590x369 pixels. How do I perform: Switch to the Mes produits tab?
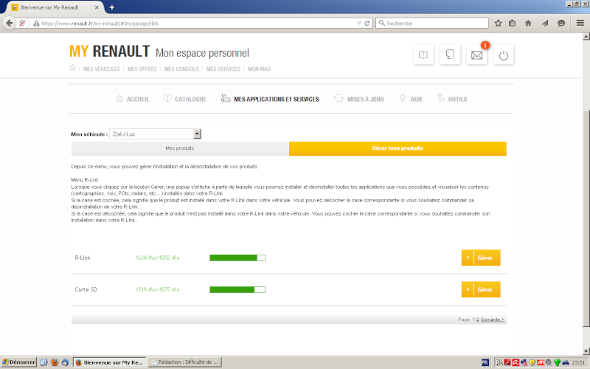180,148
